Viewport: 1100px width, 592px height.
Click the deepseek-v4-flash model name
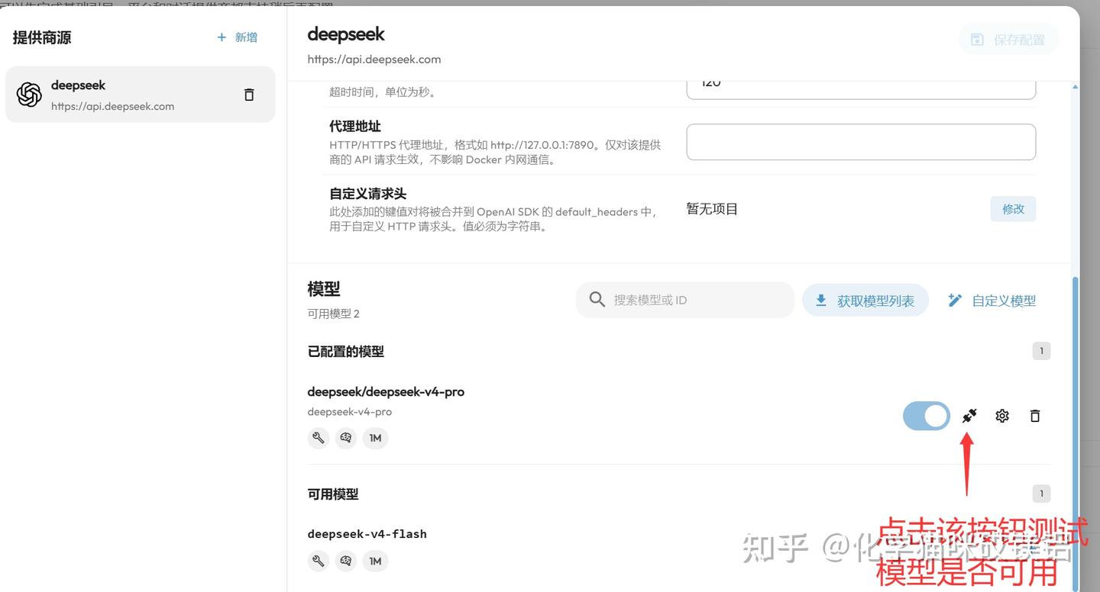(367, 534)
